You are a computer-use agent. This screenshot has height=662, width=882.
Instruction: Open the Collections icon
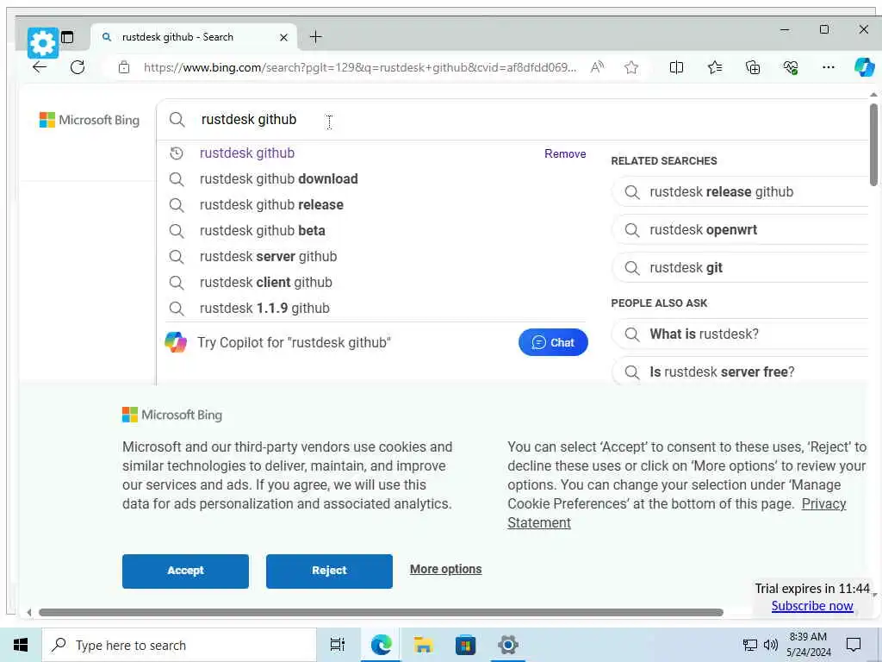(753, 67)
